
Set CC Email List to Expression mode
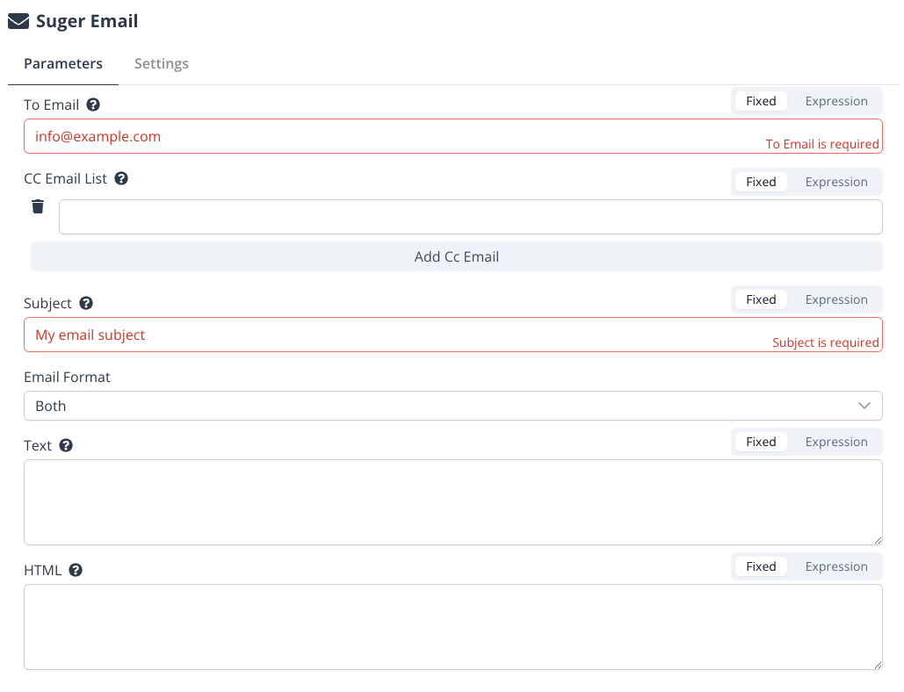pyautogui.click(x=835, y=182)
